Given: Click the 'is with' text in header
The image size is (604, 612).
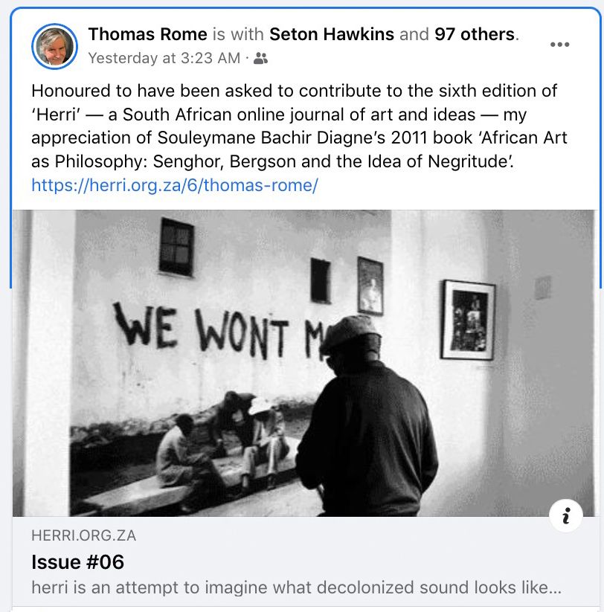Looking at the screenshot, I should (x=238, y=34).
